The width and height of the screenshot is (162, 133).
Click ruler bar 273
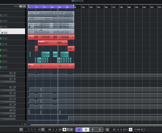(160, 7)
